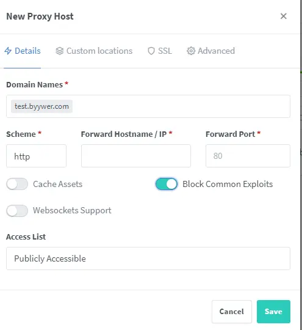Select the test.byywer.com domain tag

[41, 106]
